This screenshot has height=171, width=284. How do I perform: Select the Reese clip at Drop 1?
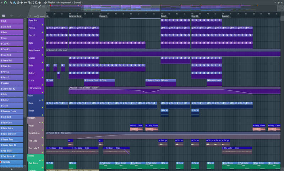coord(164,113)
